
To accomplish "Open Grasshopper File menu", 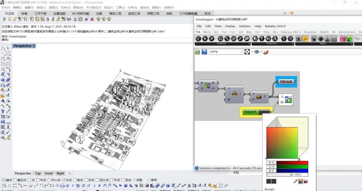I will point(199,26).
